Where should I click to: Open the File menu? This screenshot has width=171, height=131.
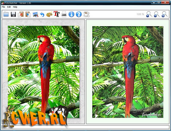(x=3, y=7)
